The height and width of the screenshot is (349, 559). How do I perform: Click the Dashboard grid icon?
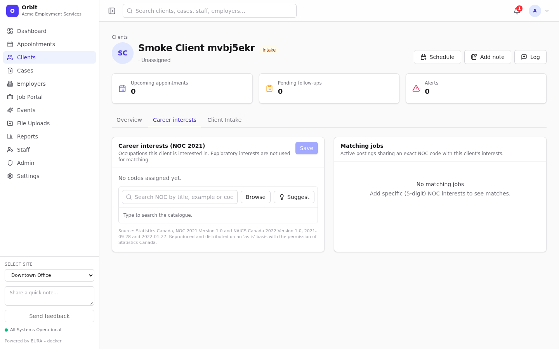10,31
